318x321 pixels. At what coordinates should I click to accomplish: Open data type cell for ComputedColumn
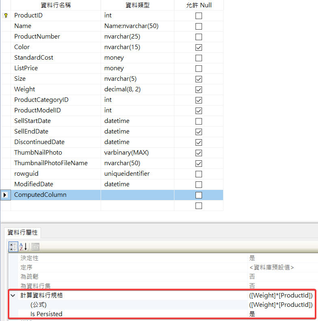pos(137,195)
